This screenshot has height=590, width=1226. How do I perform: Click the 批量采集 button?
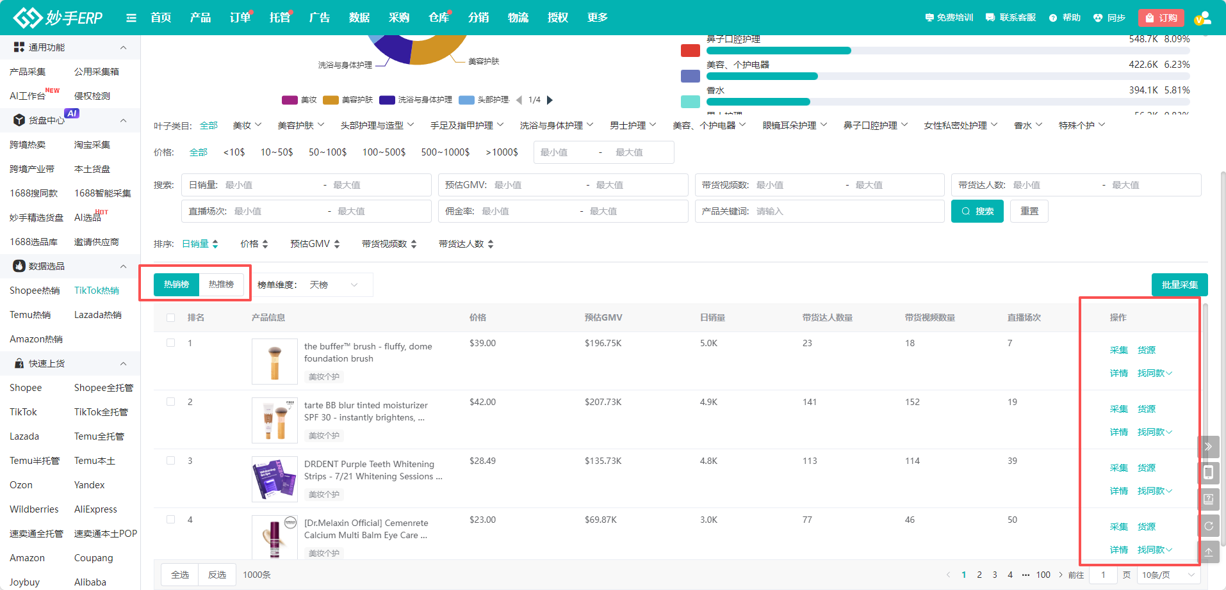click(x=1179, y=285)
